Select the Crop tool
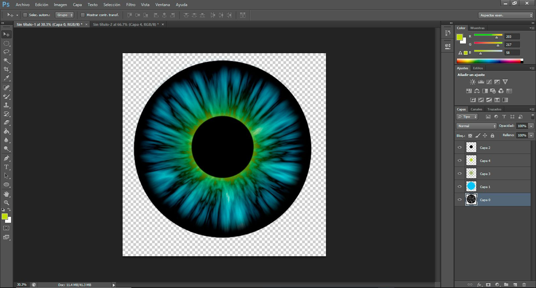536x288 pixels. tap(6, 69)
